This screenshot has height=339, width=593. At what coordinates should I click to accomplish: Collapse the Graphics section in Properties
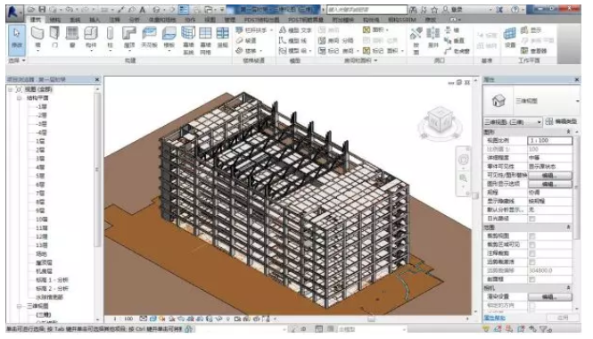point(568,132)
